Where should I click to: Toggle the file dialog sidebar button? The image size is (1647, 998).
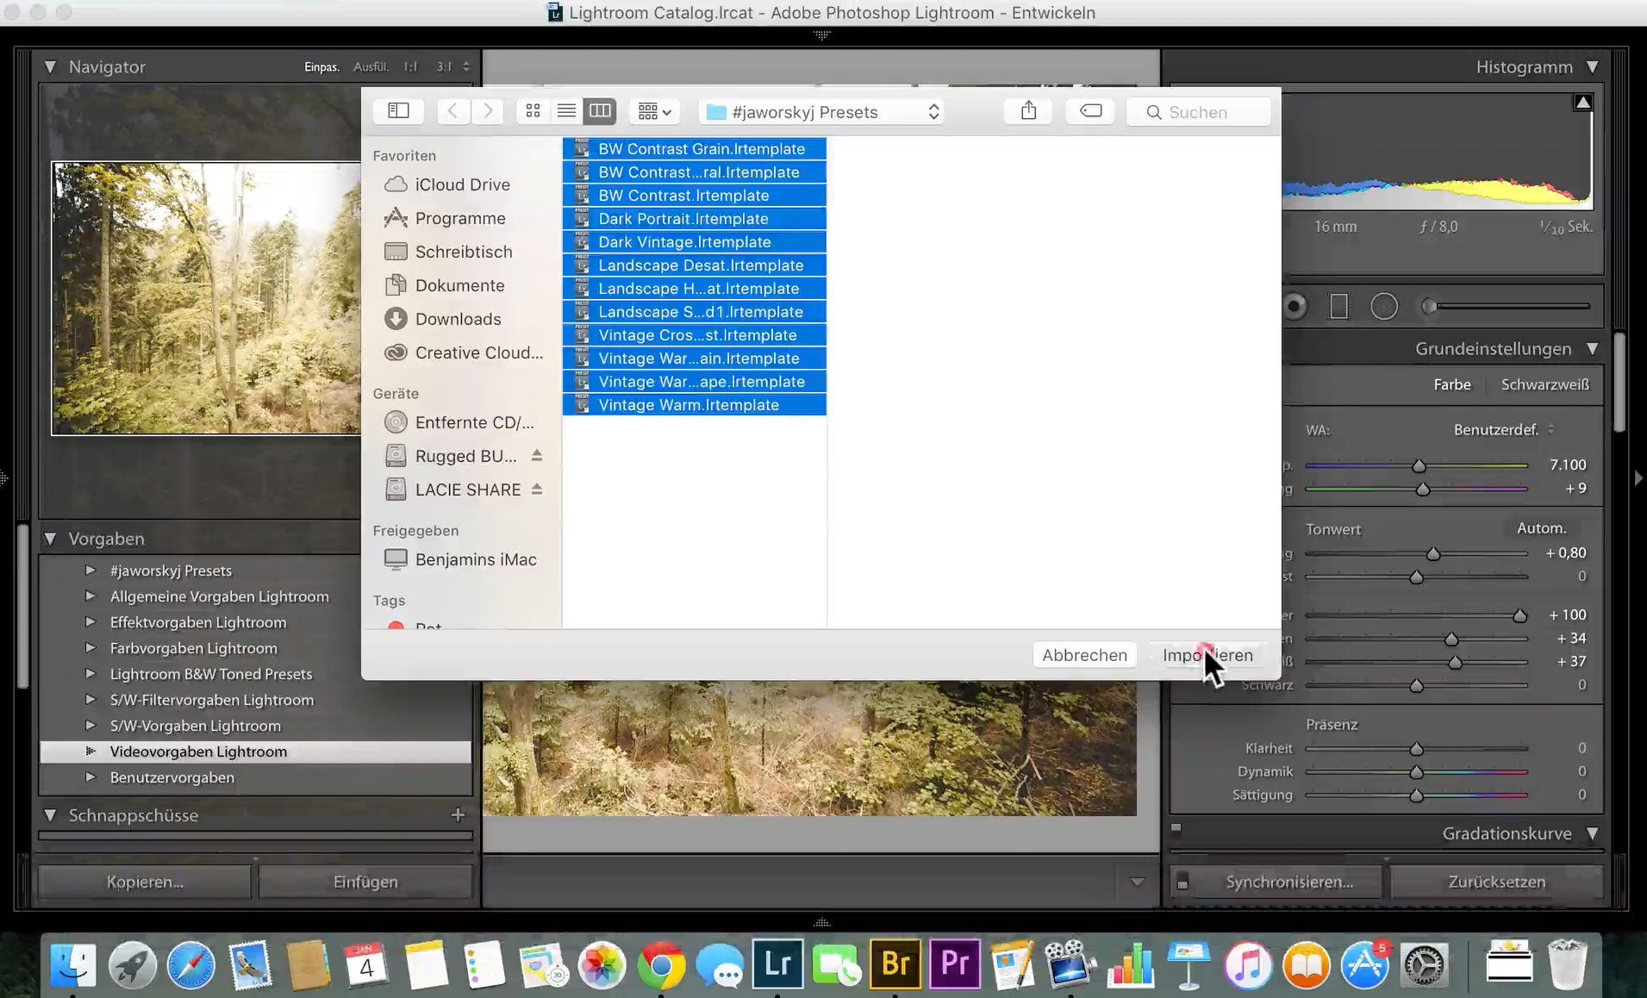398,111
